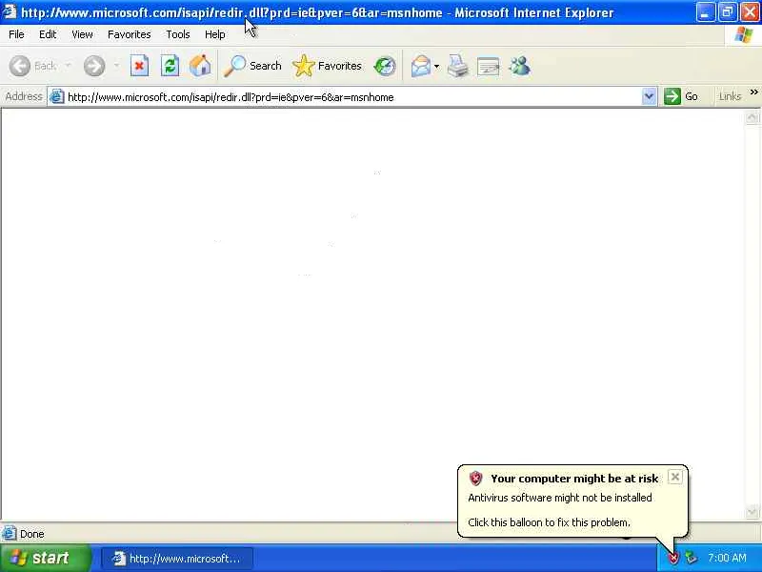Image resolution: width=762 pixels, height=572 pixels.
Task: Click the Go button
Action: click(x=681, y=96)
